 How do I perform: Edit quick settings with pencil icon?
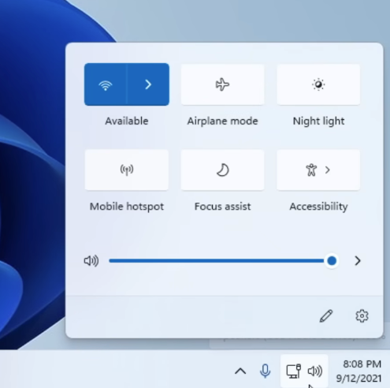(326, 315)
